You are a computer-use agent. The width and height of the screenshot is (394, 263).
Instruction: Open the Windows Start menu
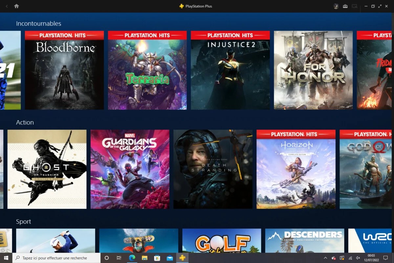[x=6, y=258]
